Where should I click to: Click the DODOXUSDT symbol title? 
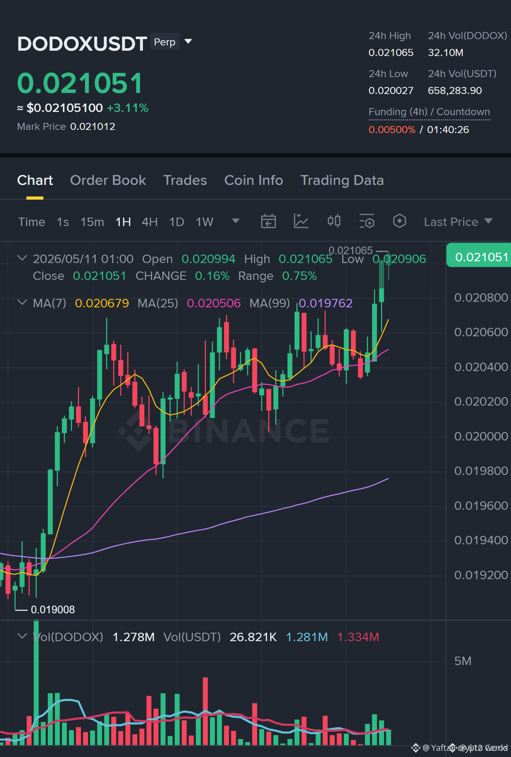click(x=82, y=44)
